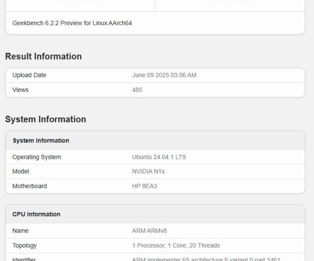314x261 pixels.
Task: Click the June 09 2025 03:56 AM value
Action: 164,75
